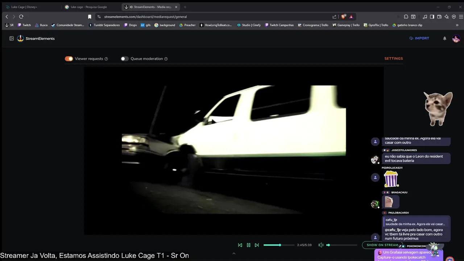Open the Studio | Cinefy bookmark
The image size is (464, 261).
(249, 25)
